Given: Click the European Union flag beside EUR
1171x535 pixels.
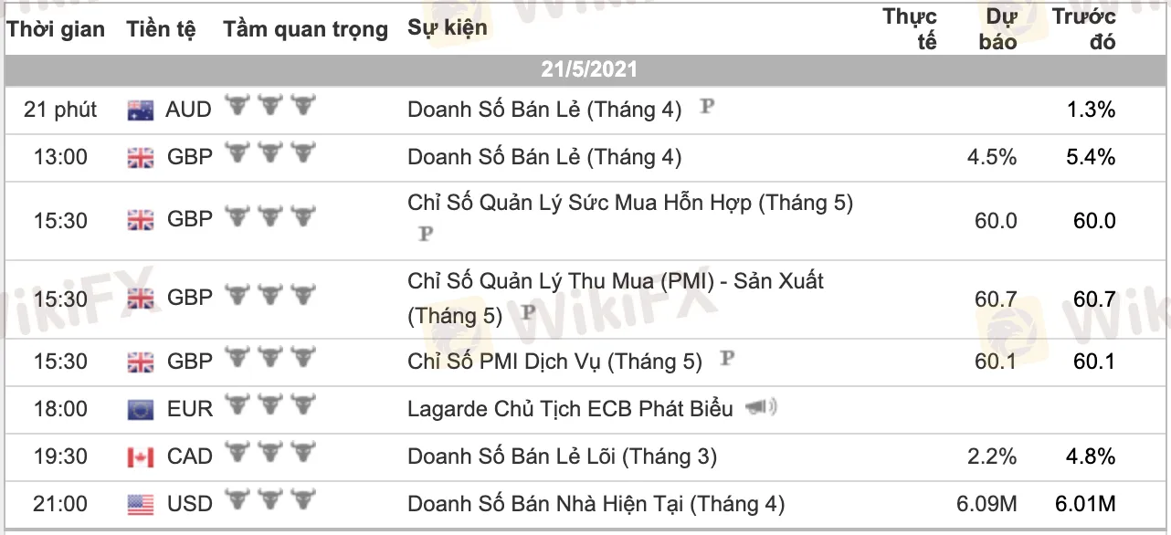Looking at the screenshot, I should pos(141,409).
